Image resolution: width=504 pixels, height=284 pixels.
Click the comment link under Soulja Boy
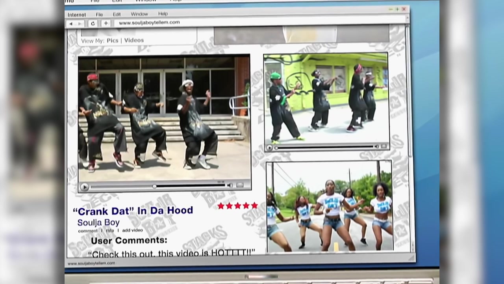coord(88,231)
